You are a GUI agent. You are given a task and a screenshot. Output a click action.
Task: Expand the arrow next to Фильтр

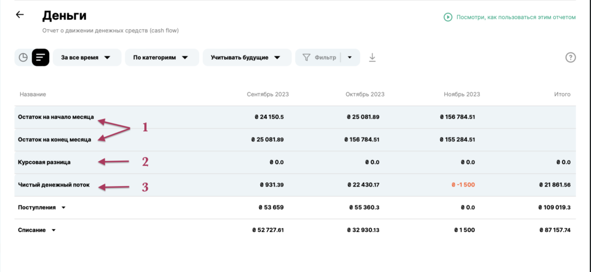[x=350, y=58]
